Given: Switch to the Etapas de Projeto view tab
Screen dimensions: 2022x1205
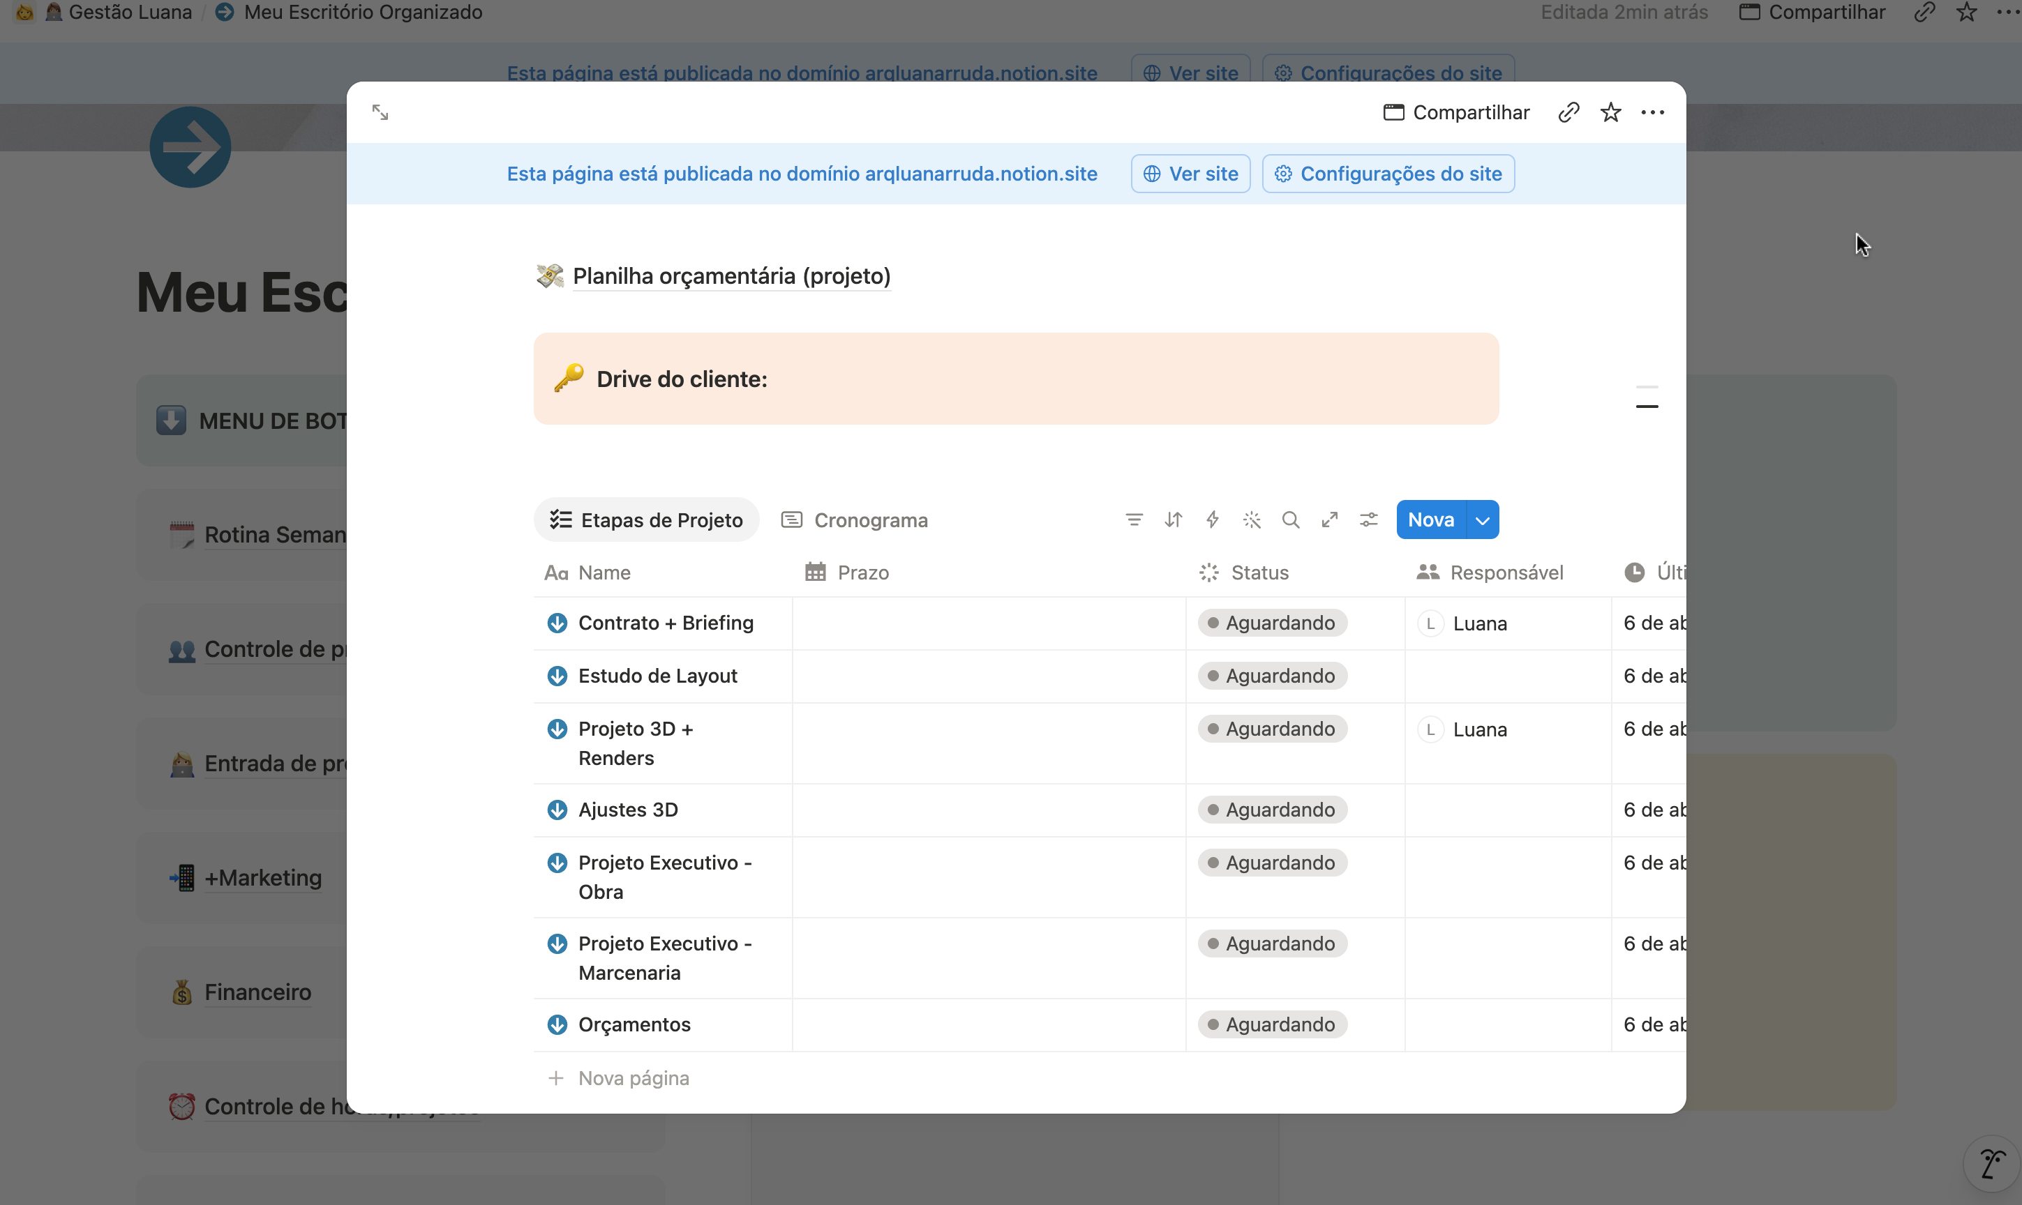Looking at the screenshot, I should pyautogui.click(x=647, y=520).
